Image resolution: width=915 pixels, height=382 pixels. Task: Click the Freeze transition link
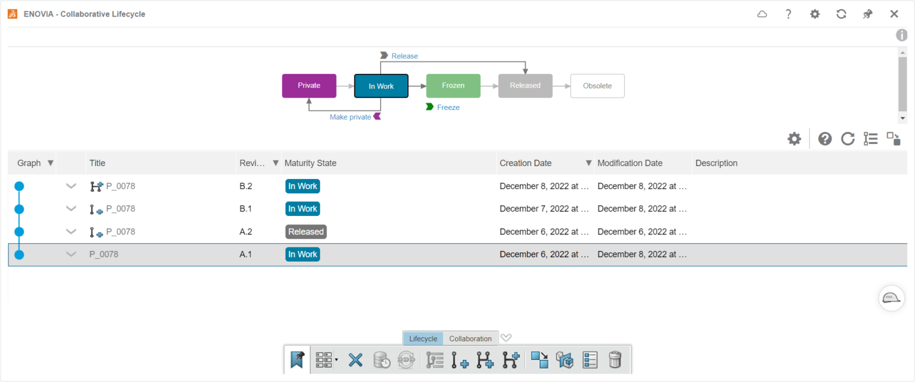[448, 108]
